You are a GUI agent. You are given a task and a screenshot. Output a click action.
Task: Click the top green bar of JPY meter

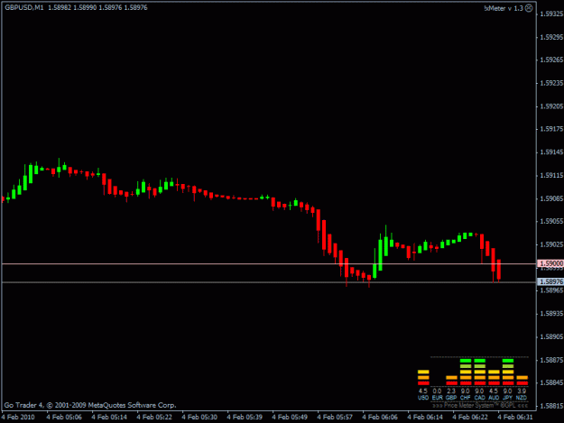tap(508, 361)
